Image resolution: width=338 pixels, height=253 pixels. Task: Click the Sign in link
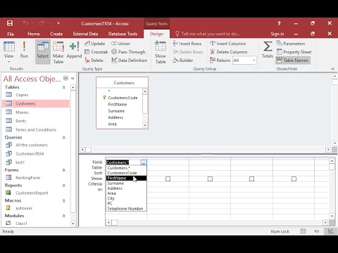click(277, 34)
